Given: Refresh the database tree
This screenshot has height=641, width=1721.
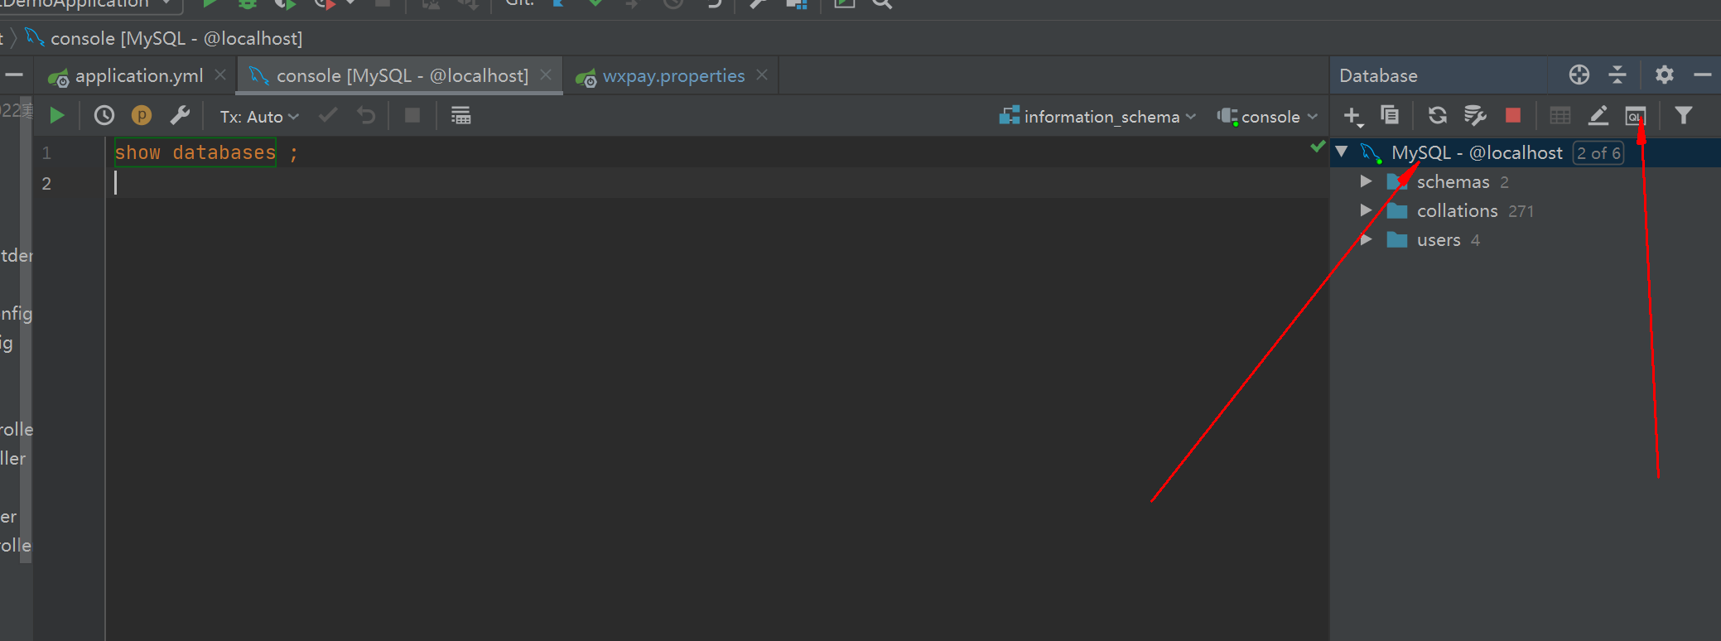Looking at the screenshot, I should tap(1438, 115).
